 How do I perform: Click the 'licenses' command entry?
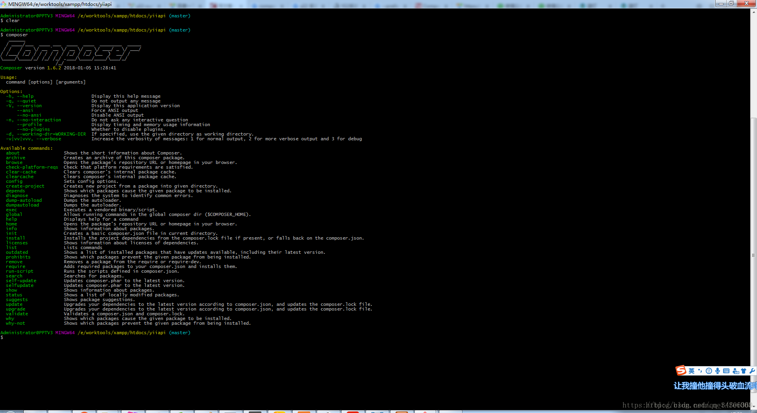17,243
